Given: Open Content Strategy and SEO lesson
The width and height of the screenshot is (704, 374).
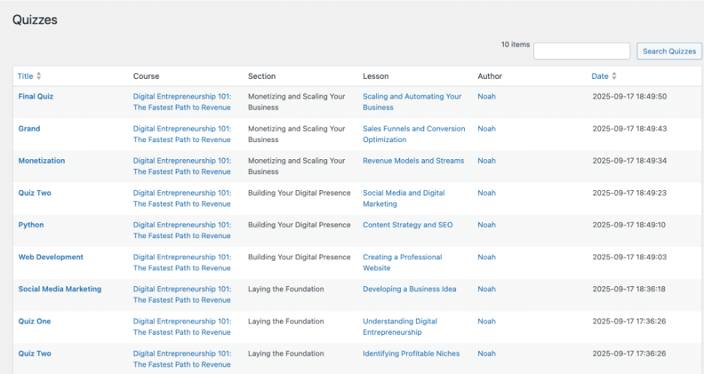Looking at the screenshot, I should click(408, 225).
